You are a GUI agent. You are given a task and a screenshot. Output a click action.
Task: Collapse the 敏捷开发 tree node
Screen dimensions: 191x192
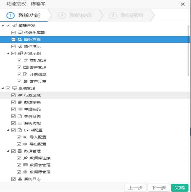point(3,26)
